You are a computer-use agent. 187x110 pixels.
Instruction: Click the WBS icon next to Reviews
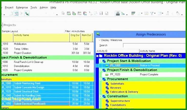(x=107, y=88)
